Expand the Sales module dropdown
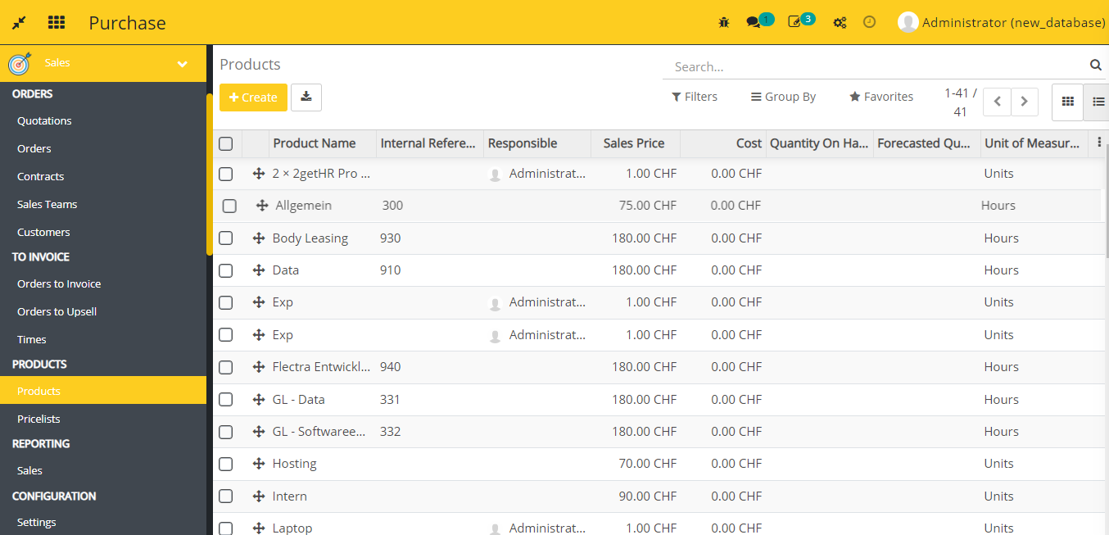 coord(182,64)
